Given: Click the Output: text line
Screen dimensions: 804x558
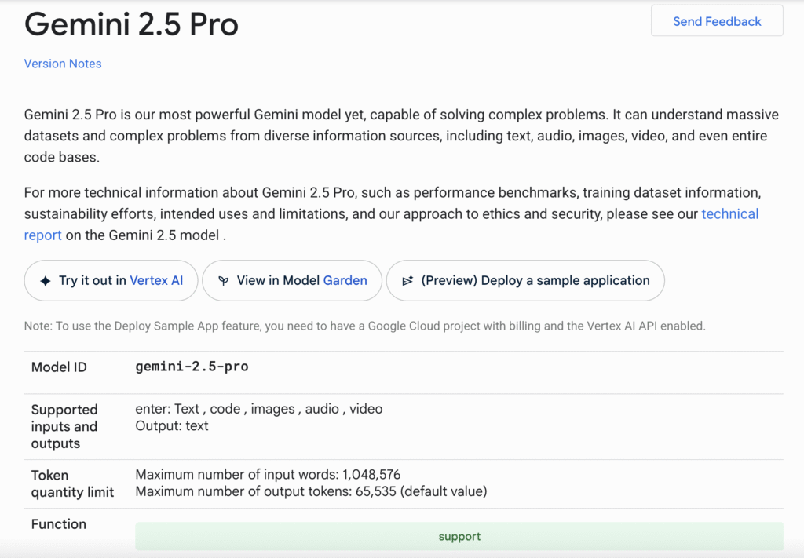Looking at the screenshot, I should (x=172, y=426).
